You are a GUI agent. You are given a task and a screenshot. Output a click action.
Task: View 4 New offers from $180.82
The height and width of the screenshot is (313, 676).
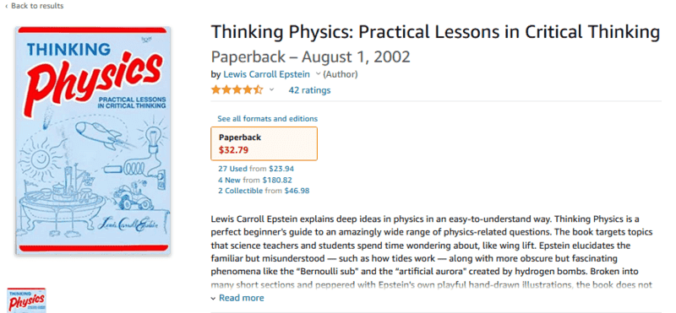[255, 180]
